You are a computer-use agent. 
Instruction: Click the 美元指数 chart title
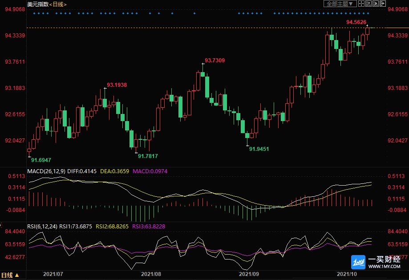(38, 4)
